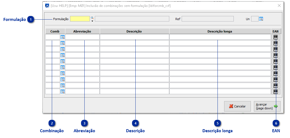Click the Comb column header

pos(55,31)
